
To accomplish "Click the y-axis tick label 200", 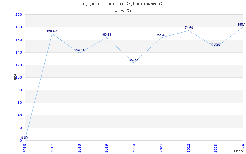I will coord(18,14).
